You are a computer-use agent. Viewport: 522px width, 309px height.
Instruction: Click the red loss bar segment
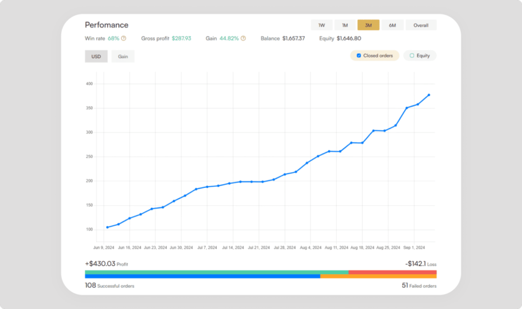point(392,272)
